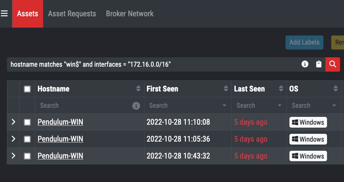This screenshot has width=344, height=182.
Task: Open the Broker Network tab
Action: click(x=130, y=14)
